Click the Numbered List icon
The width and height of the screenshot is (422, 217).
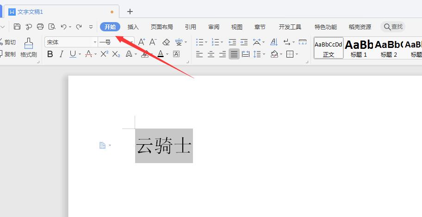215,42
